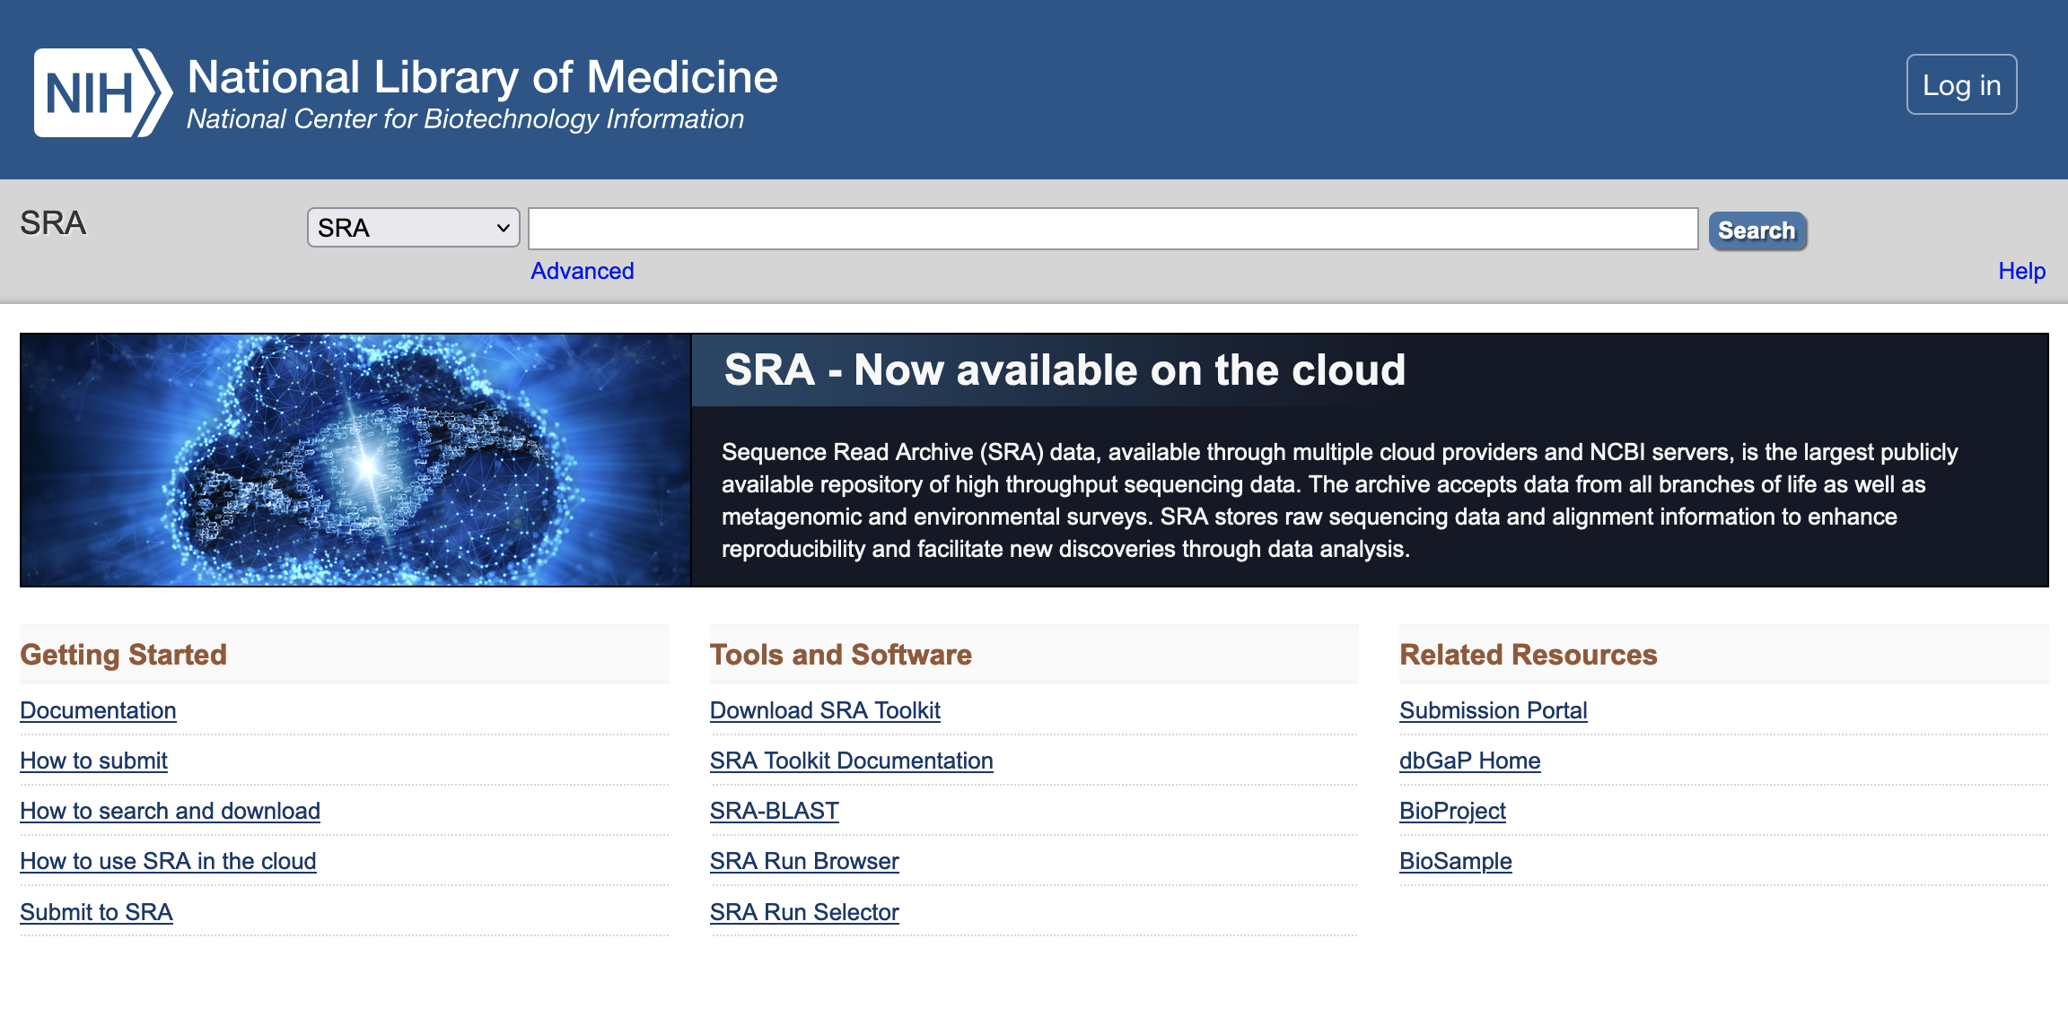Open the BioSample link
This screenshot has width=2068, height=1026.
pyautogui.click(x=1455, y=861)
